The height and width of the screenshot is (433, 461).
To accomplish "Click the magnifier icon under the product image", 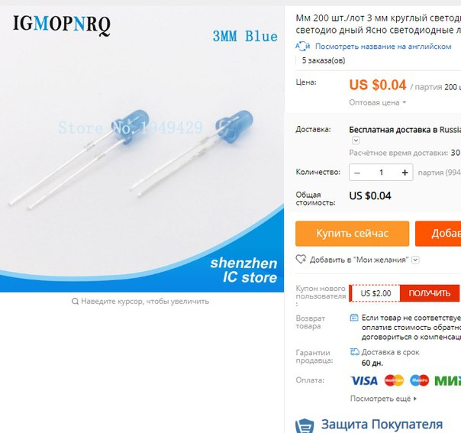I will (x=75, y=301).
